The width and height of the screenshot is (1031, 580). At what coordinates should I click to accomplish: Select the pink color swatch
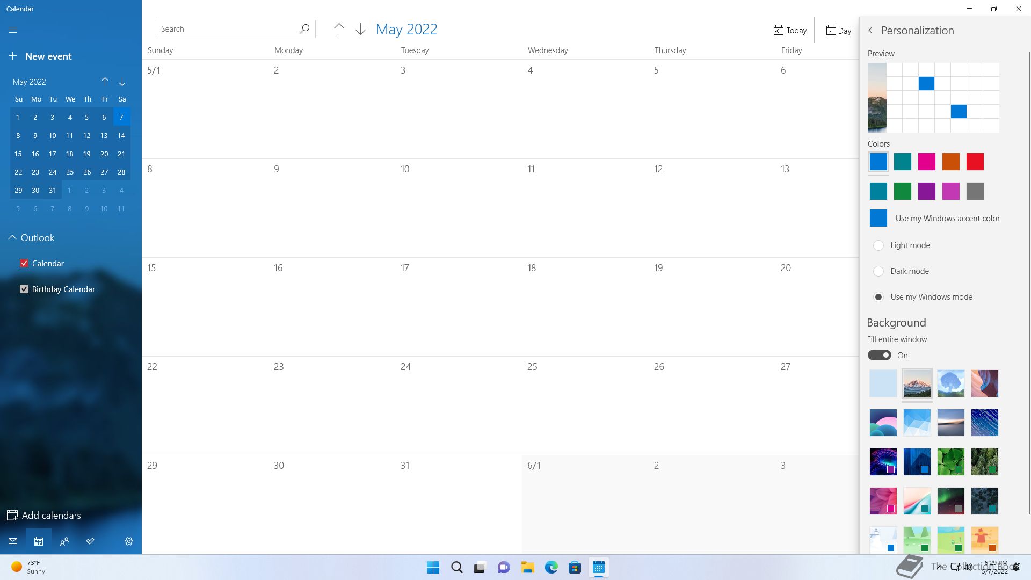(927, 162)
